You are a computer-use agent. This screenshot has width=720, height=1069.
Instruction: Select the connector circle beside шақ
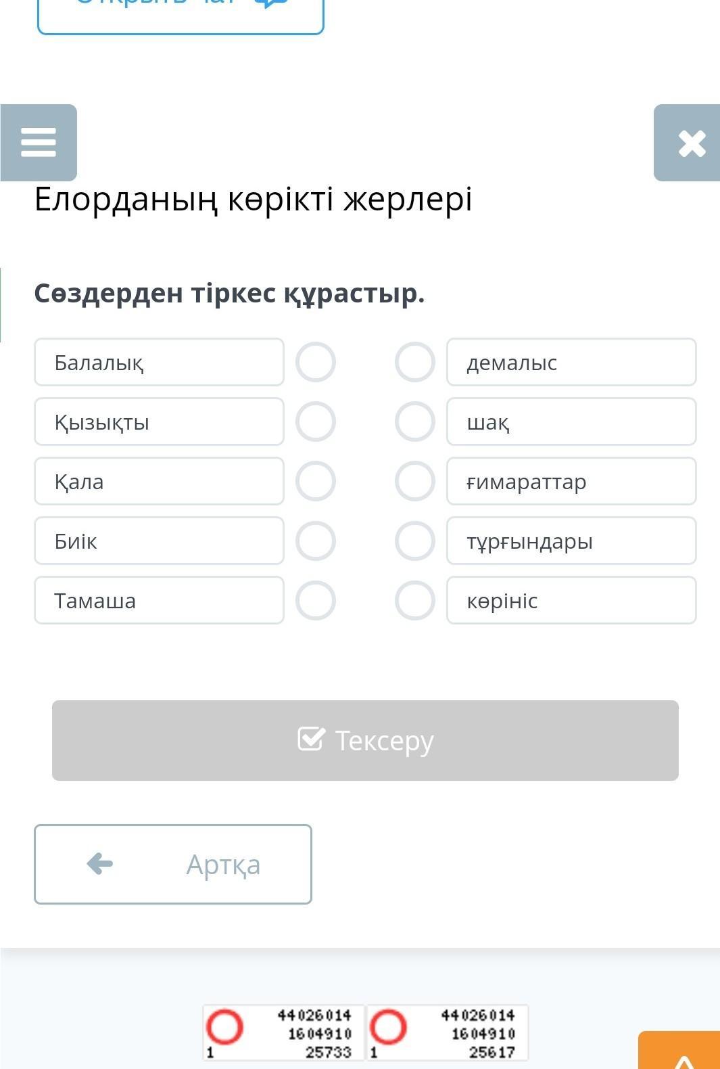pos(414,422)
